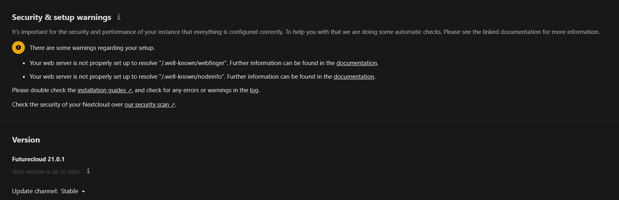Click the info icon beside Security & setup warnings
This screenshot has height=200, width=619.
click(119, 17)
